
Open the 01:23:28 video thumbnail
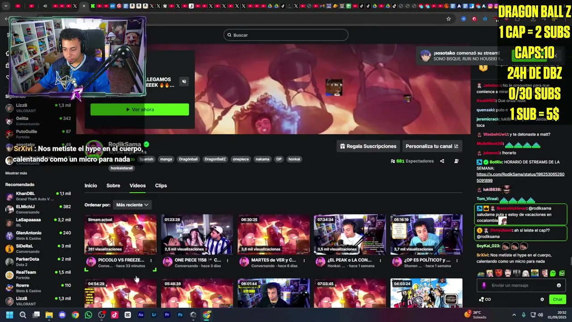[x=197, y=234]
